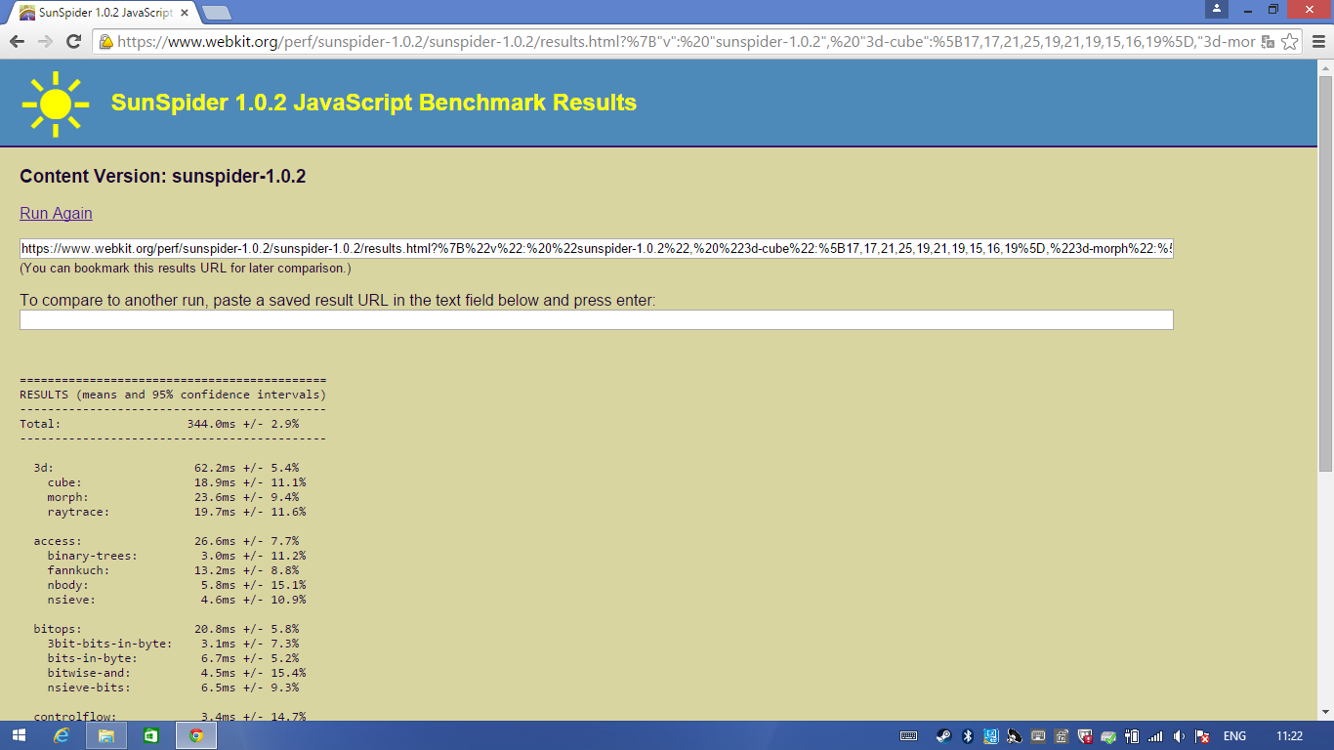Viewport: 1334px width, 750px height.
Task: Switch to Chrome in the taskbar
Action: pos(196,735)
